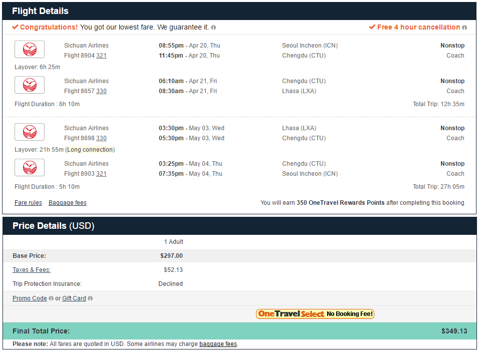Click Sichuan Airlines logo for Flight 8904
The width and height of the screenshot is (480, 353).
coord(30,49)
